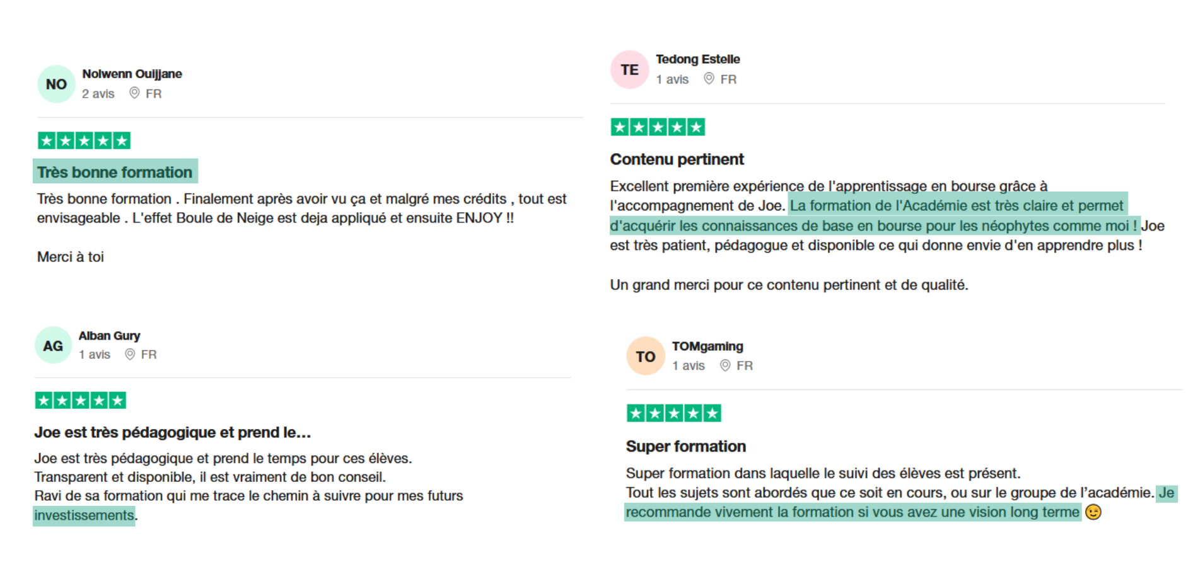This screenshot has width=1198, height=567.
Task: Click the TOMgaming reviewer name
Action: pyautogui.click(x=707, y=346)
